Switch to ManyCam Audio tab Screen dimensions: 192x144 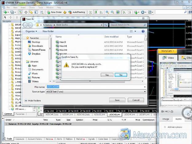click(178, 119)
